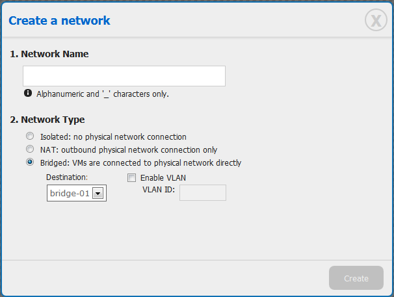394x297 pixels.
Task: Click the "Create a network" dialog title
Action: click(59, 21)
